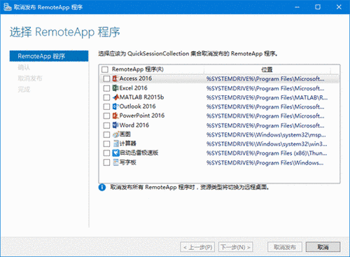
Task: Select the Word 2016 program name
Action: 134,125
